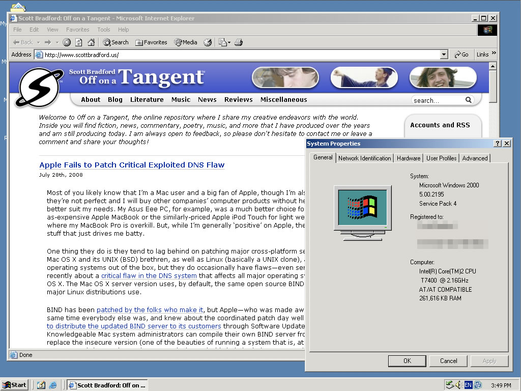Expand the Address bar dropdown
Viewport: 521px width, 391px height.
tap(444, 54)
